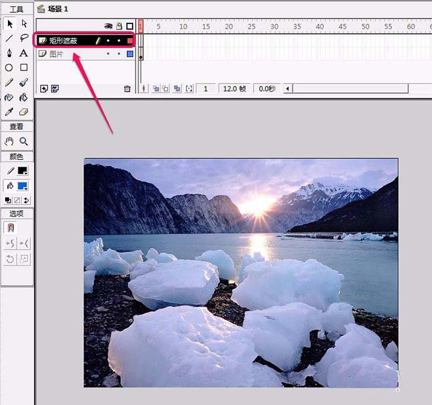Toggle the blue outline square of the 图片 layer

[x=130, y=54]
